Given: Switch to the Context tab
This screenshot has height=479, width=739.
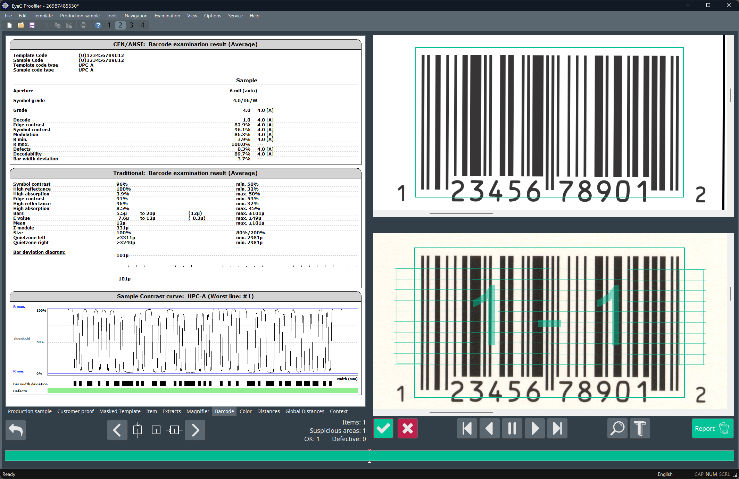Looking at the screenshot, I should click(x=339, y=411).
